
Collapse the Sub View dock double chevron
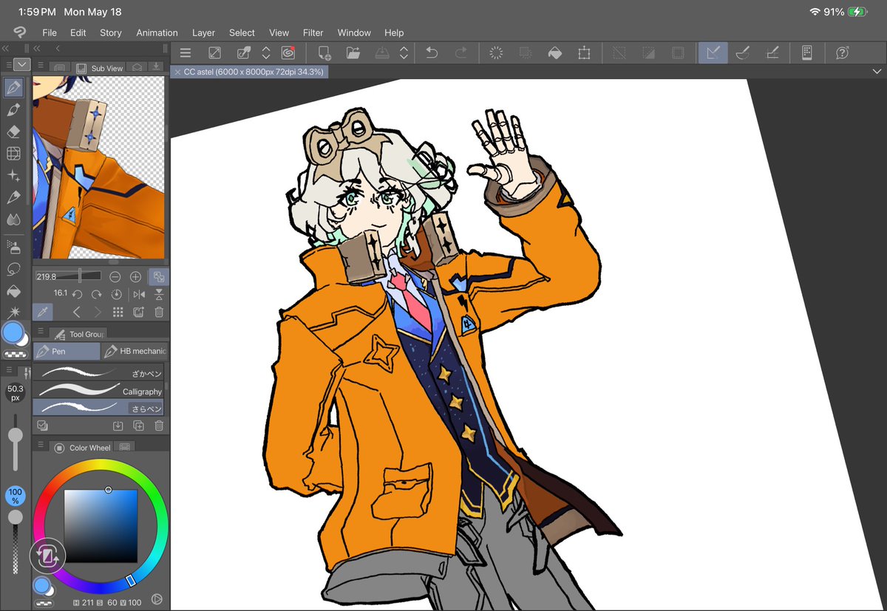(x=37, y=48)
